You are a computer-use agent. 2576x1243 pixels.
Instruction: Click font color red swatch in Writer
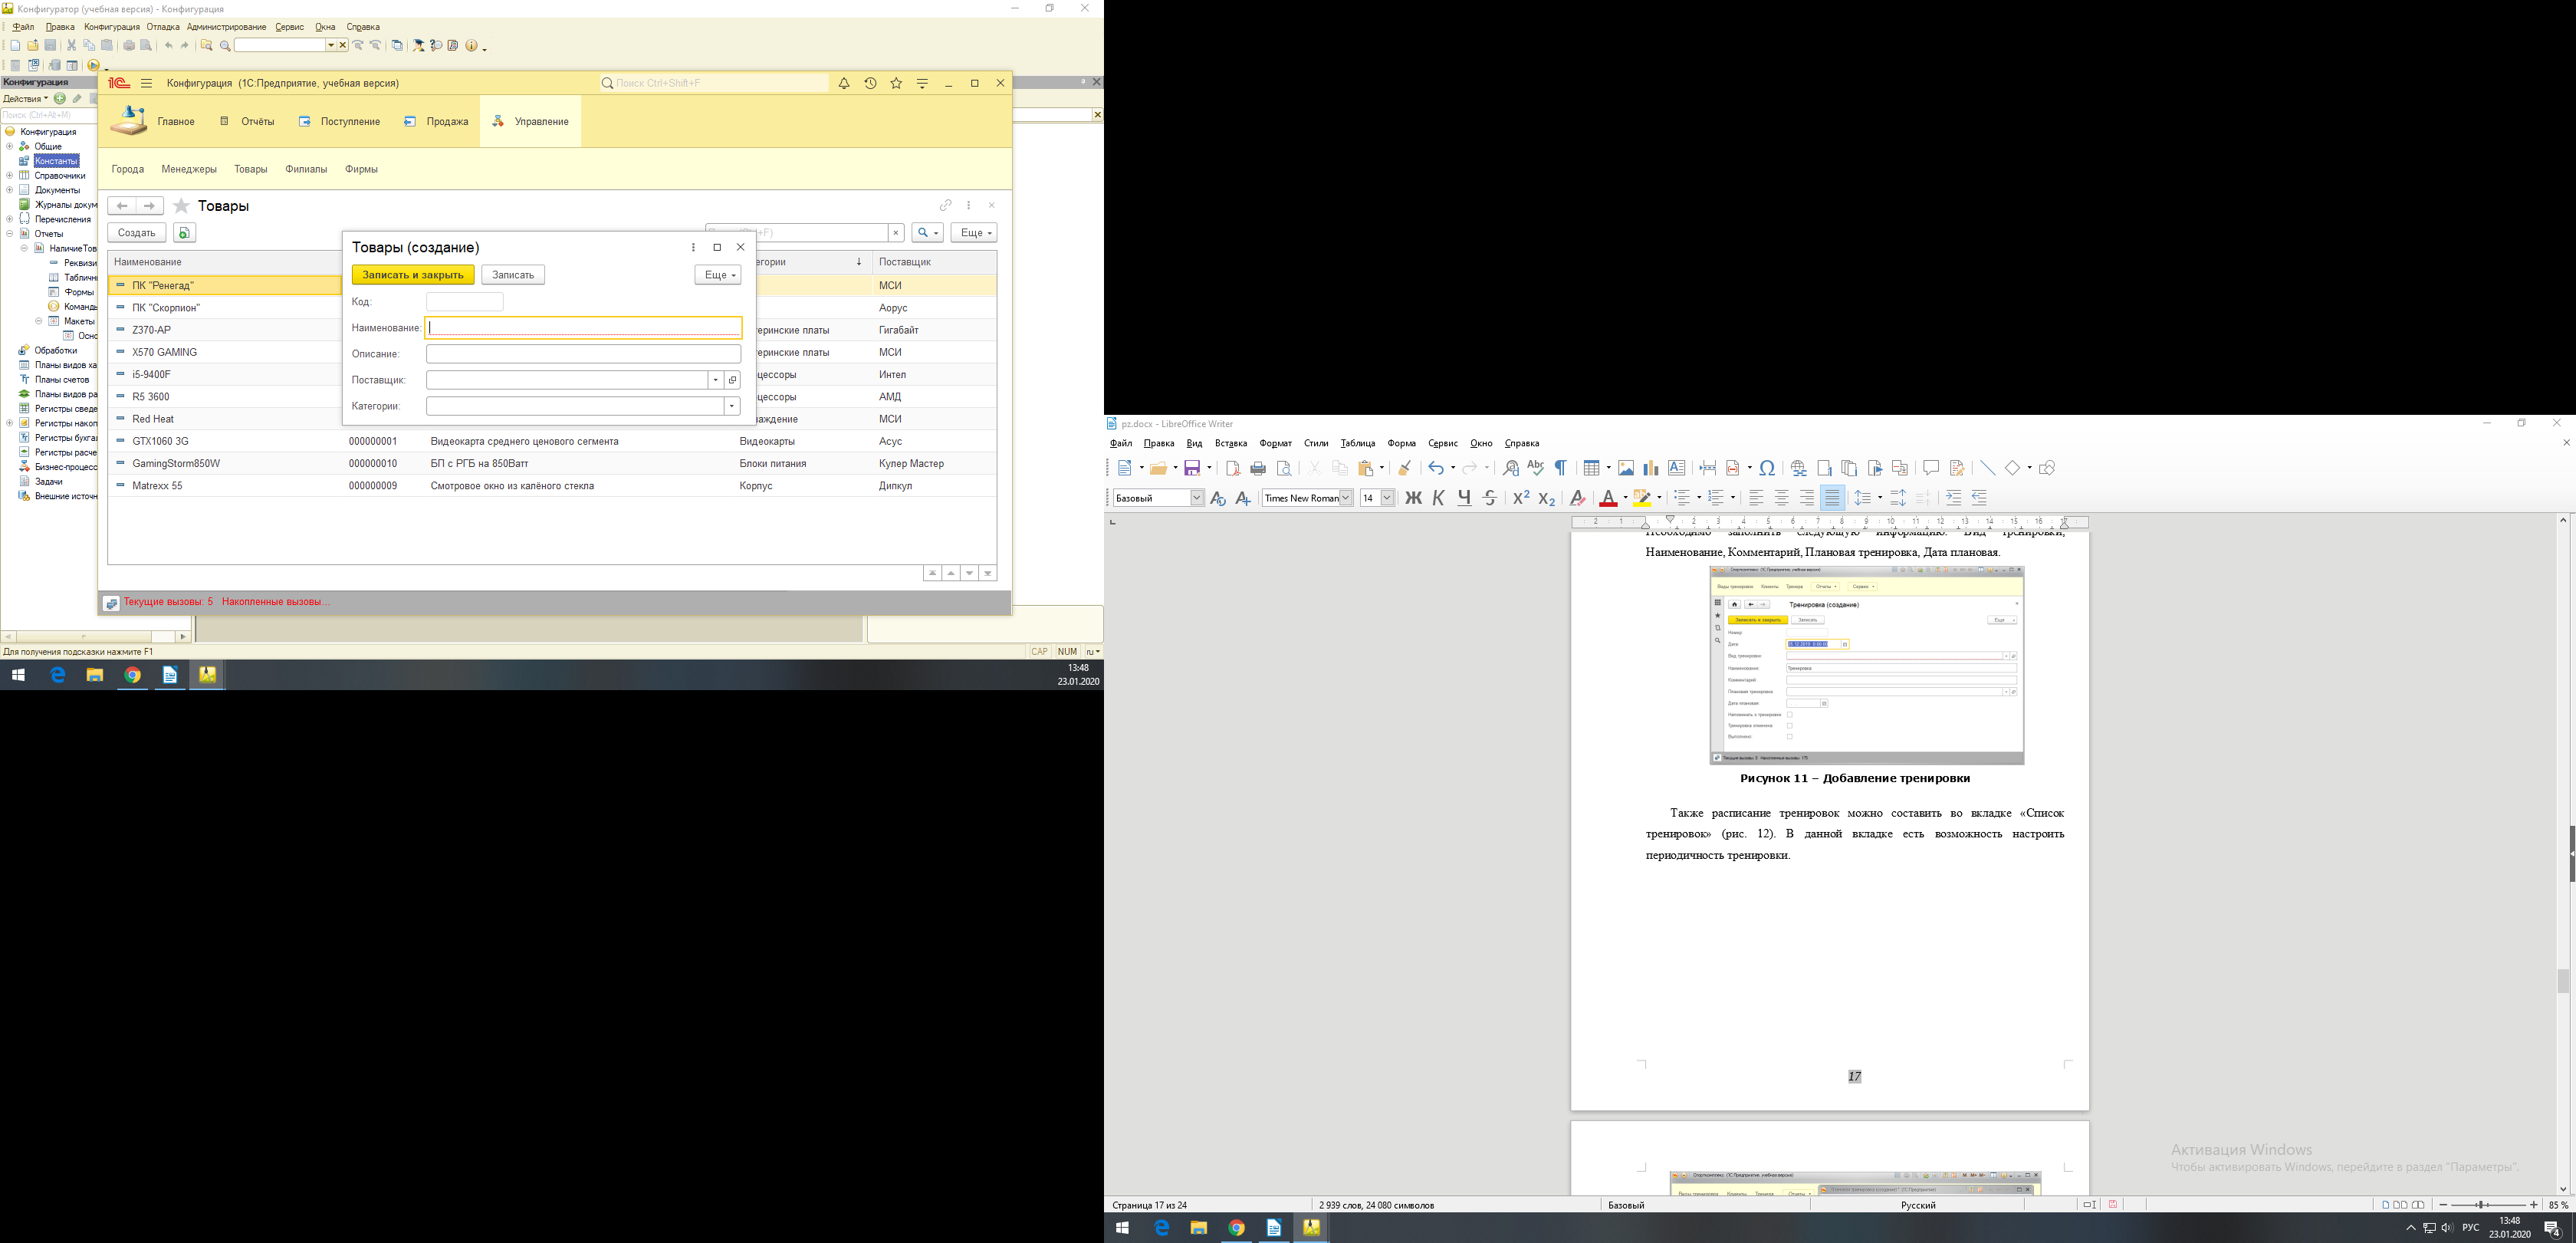pyautogui.click(x=1608, y=498)
